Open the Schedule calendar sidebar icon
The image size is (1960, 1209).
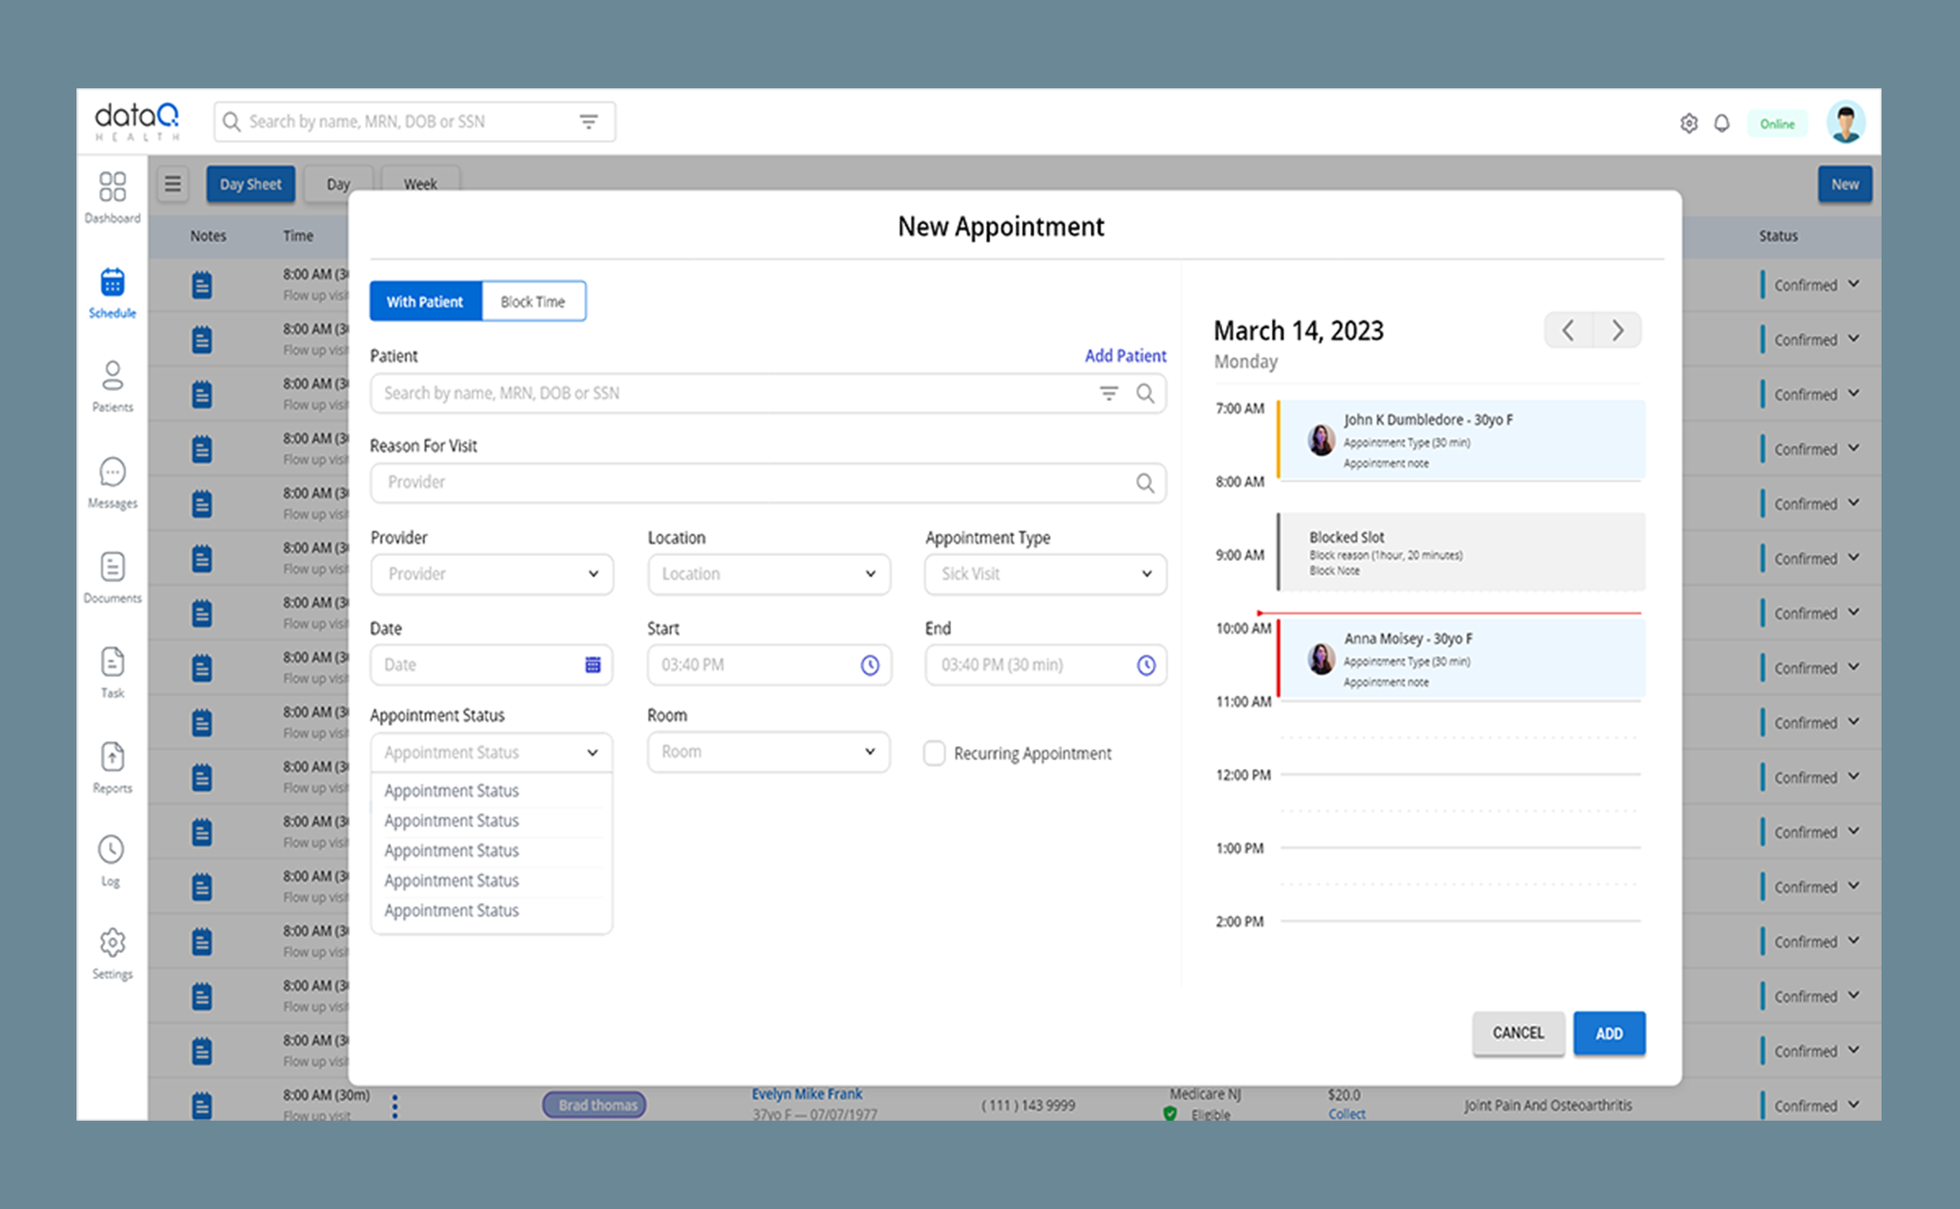[112, 283]
